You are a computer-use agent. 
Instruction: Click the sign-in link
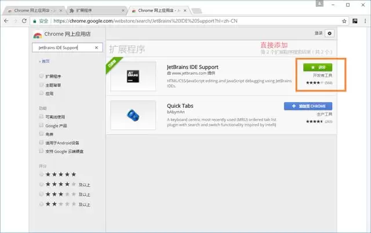pos(318,33)
